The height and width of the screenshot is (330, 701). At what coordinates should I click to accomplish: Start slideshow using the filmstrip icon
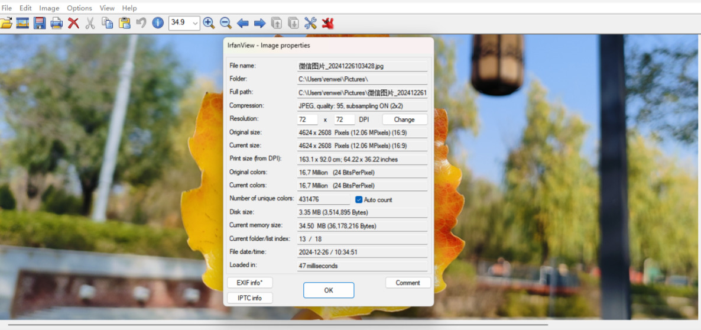tap(22, 23)
